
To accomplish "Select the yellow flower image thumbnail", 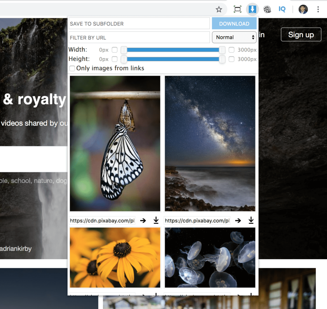I will (x=115, y=257).
